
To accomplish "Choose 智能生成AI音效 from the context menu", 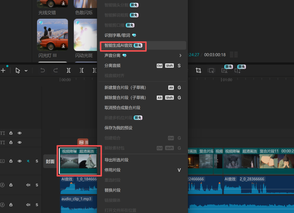I will click(x=119, y=45).
